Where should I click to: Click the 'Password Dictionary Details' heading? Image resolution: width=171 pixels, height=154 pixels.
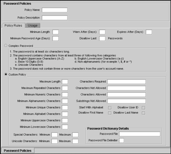(108, 128)
